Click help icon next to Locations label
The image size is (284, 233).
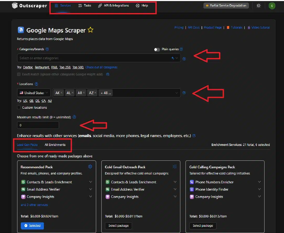coord(36,84)
